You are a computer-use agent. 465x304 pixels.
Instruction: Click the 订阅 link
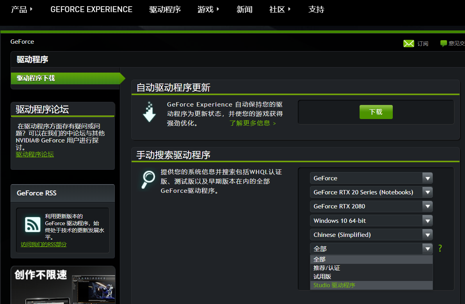pos(422,44)
